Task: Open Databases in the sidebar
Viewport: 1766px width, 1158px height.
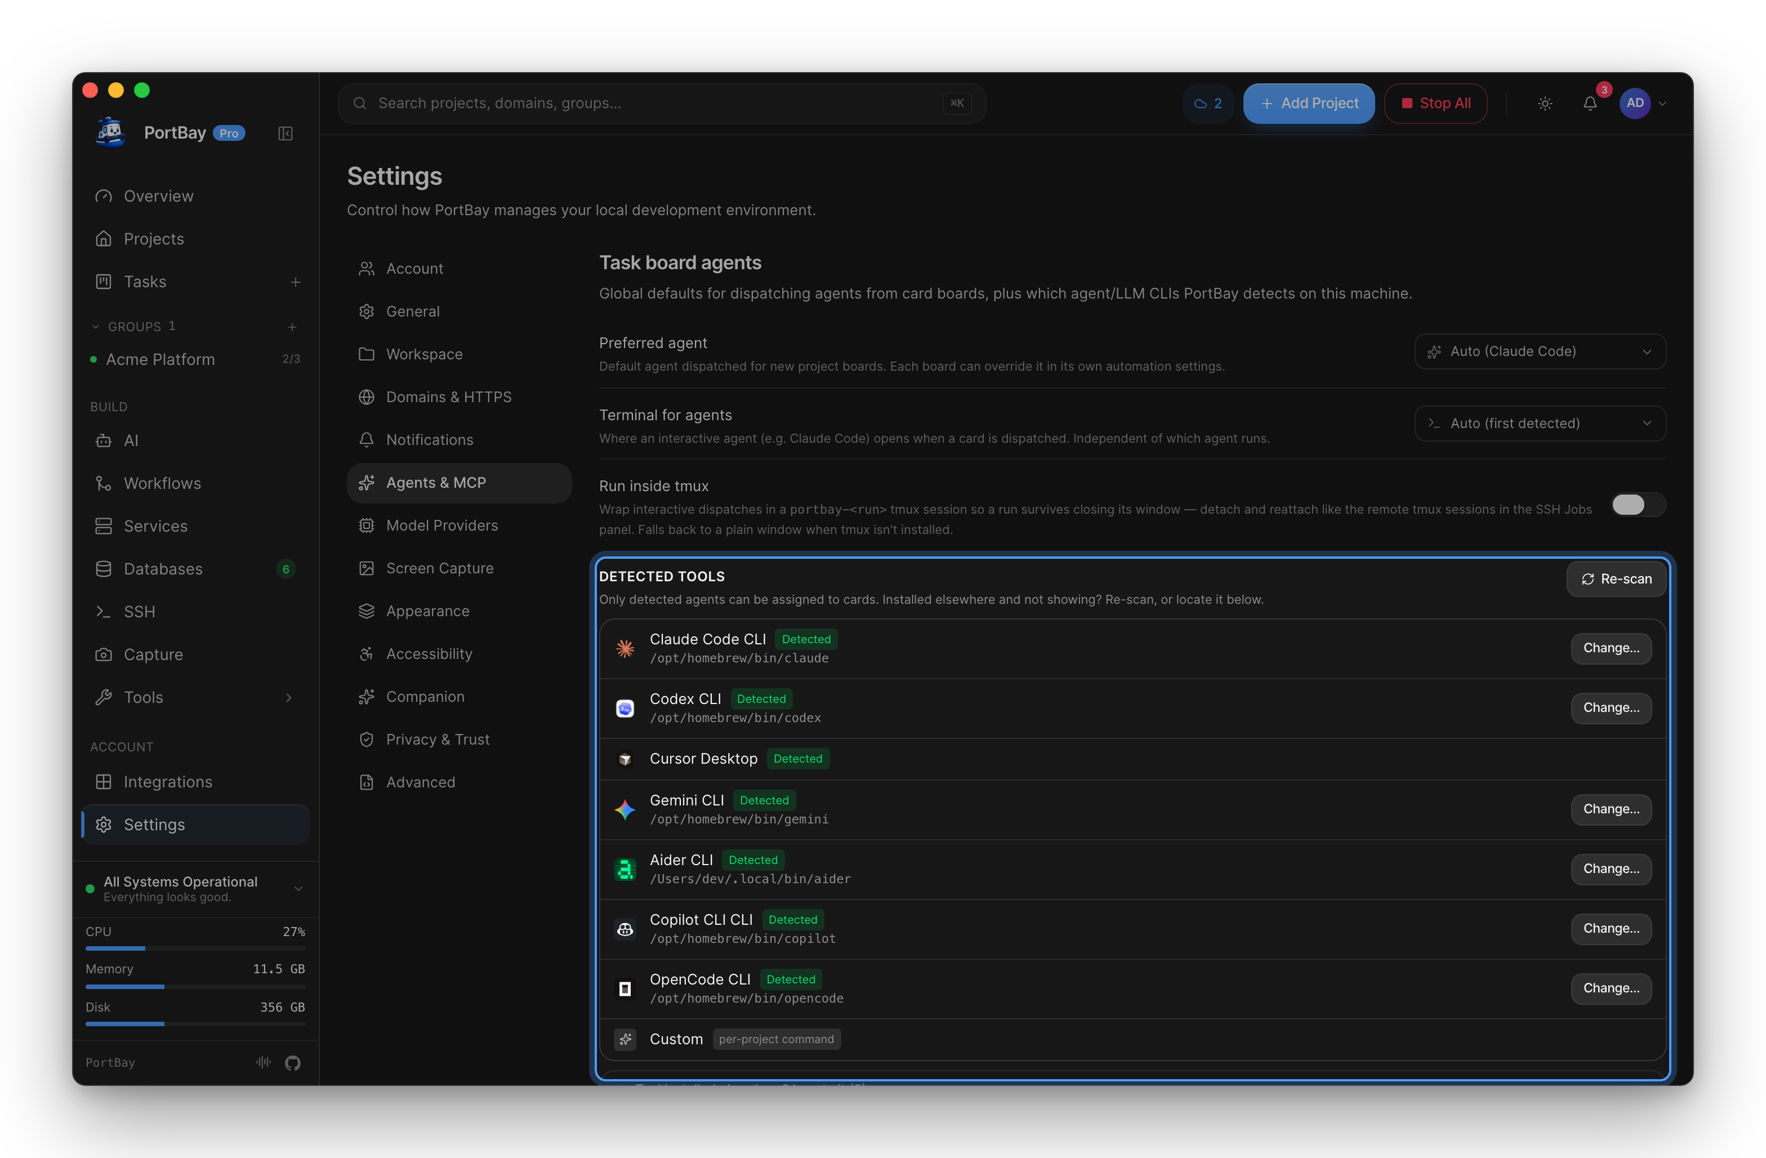Action: pos(195,569)
